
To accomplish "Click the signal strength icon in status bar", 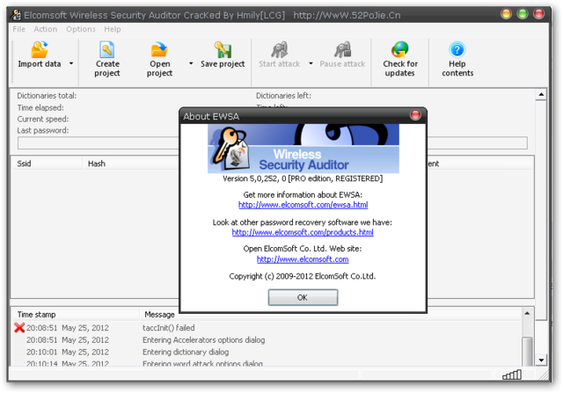I will tap(512, 375).
